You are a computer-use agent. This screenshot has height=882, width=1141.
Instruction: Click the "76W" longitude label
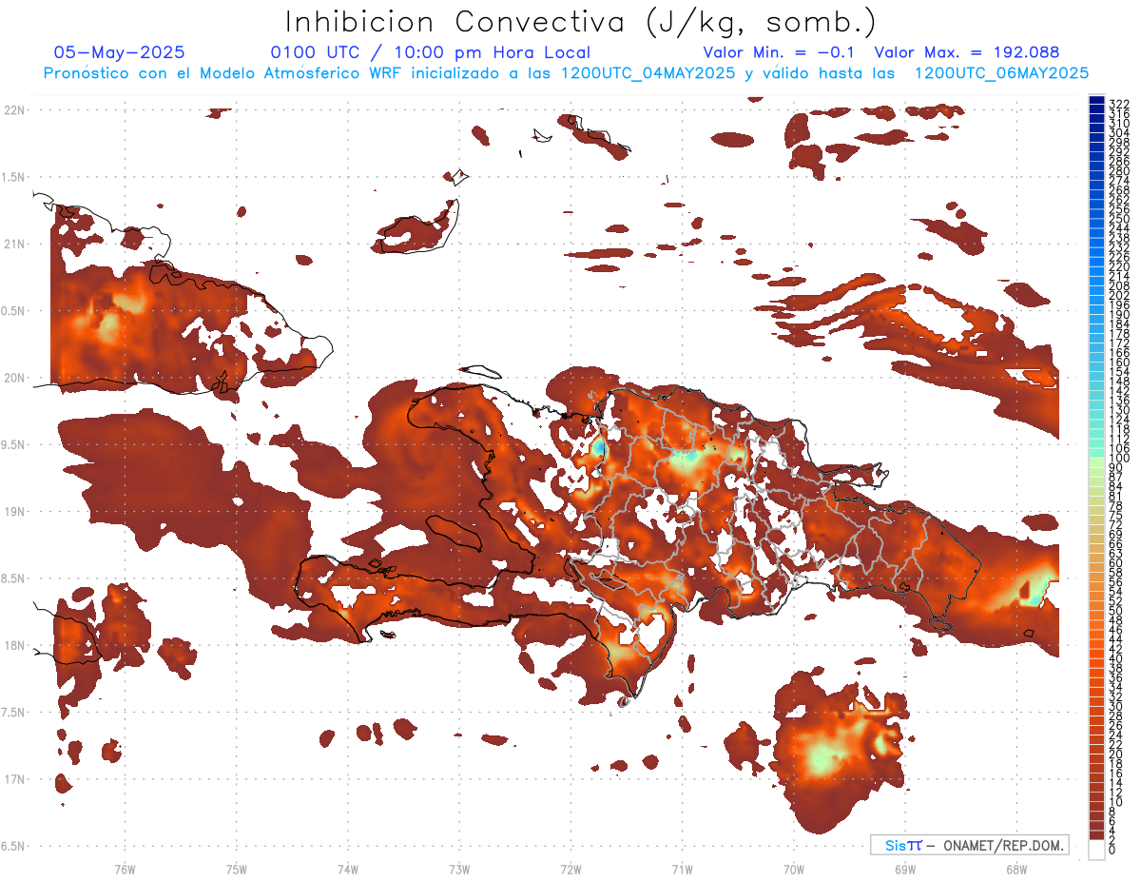(125, 869)
